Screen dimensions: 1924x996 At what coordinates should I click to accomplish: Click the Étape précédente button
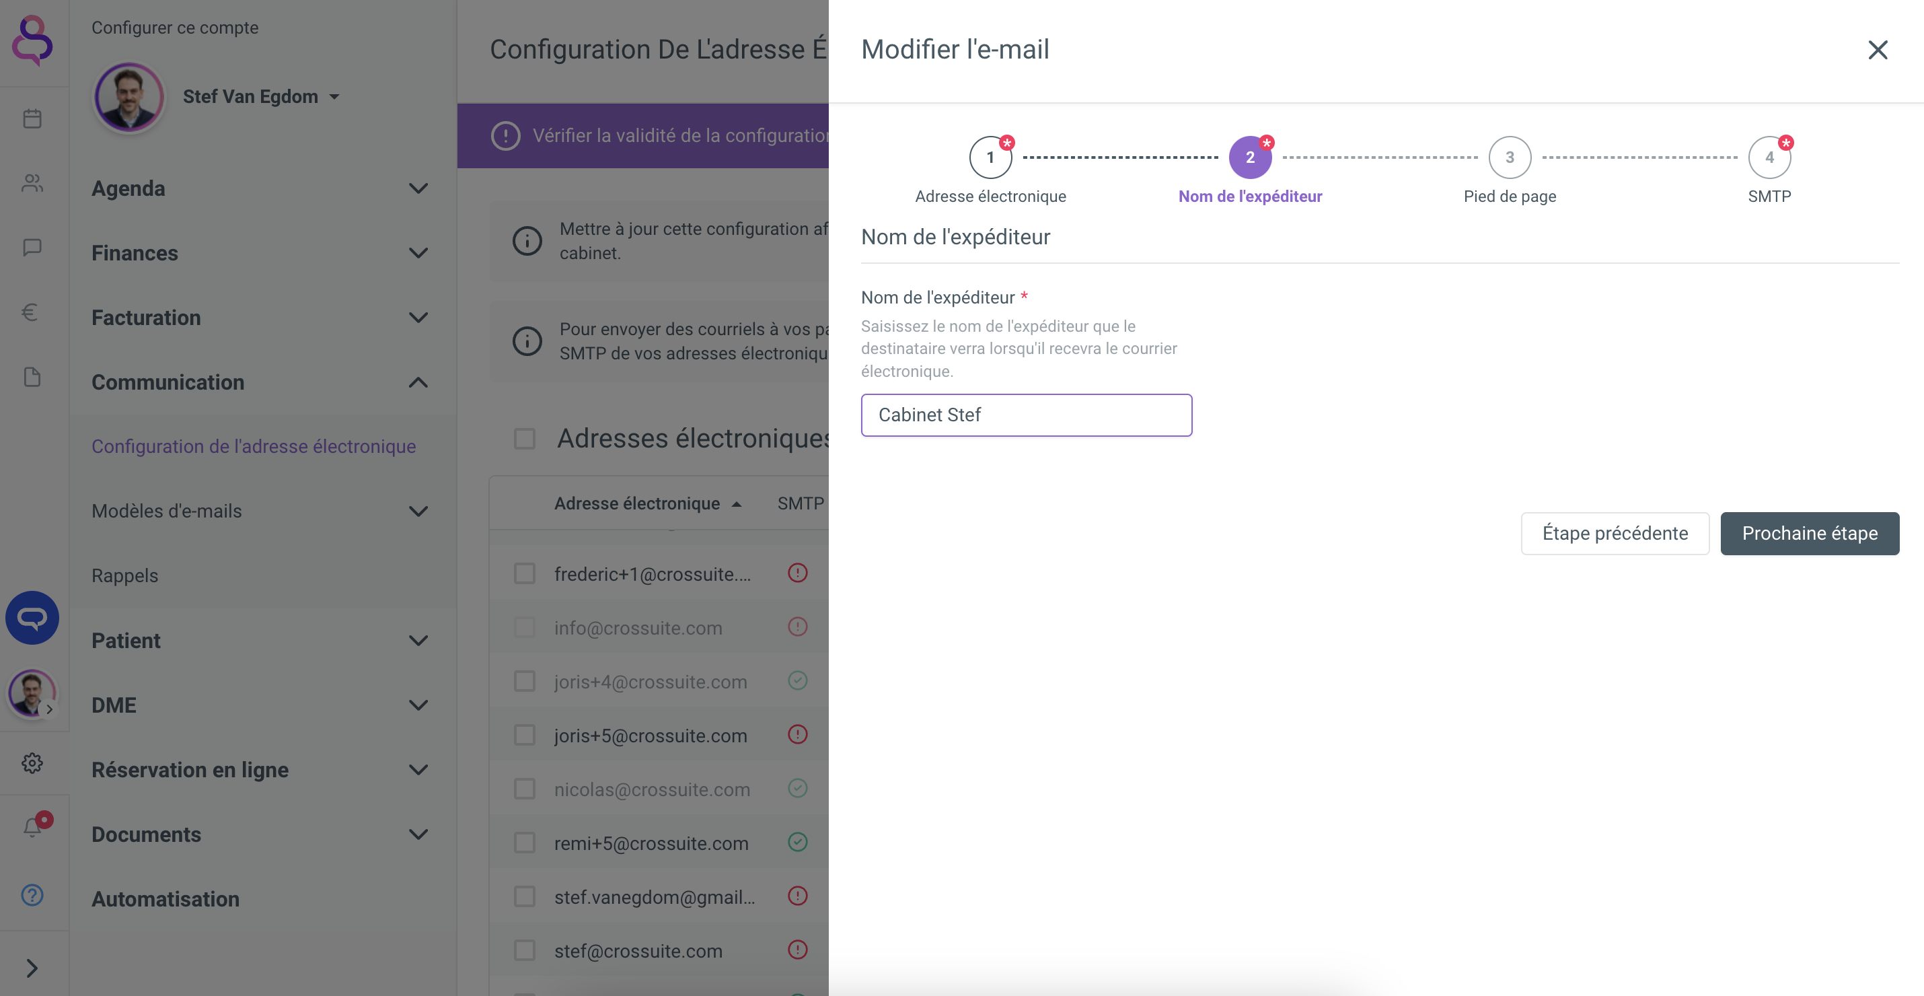1615,534
